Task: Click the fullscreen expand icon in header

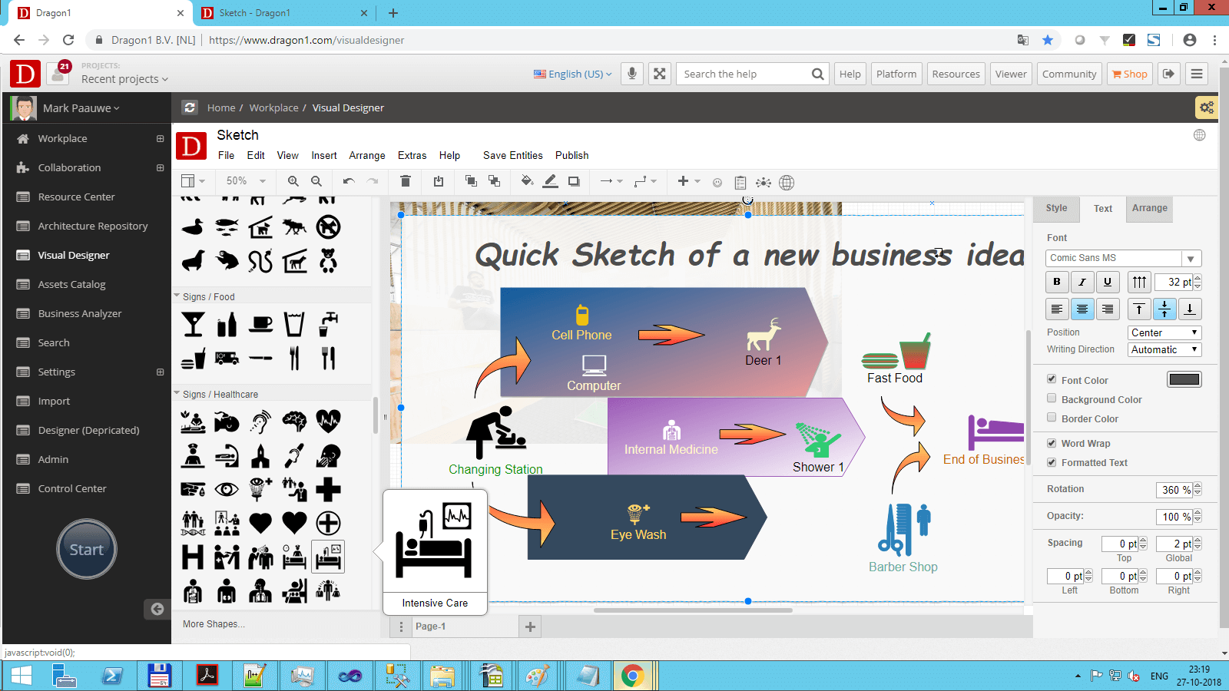Action: point(660,74)
